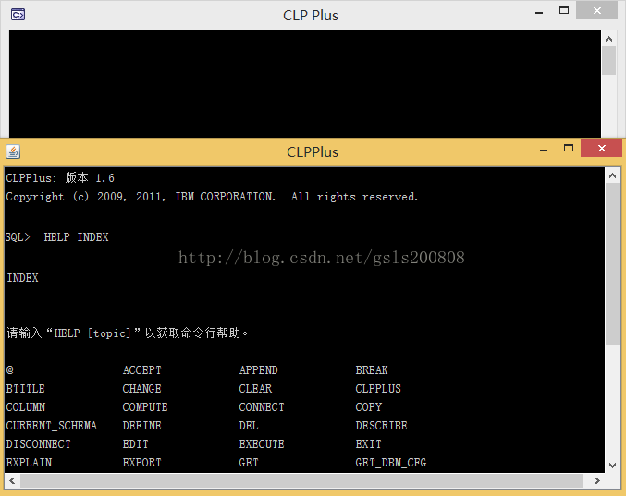Click the 'EDIT' help topic
The width and height of the screenshot is (626, 496).
tap(135, 444)
